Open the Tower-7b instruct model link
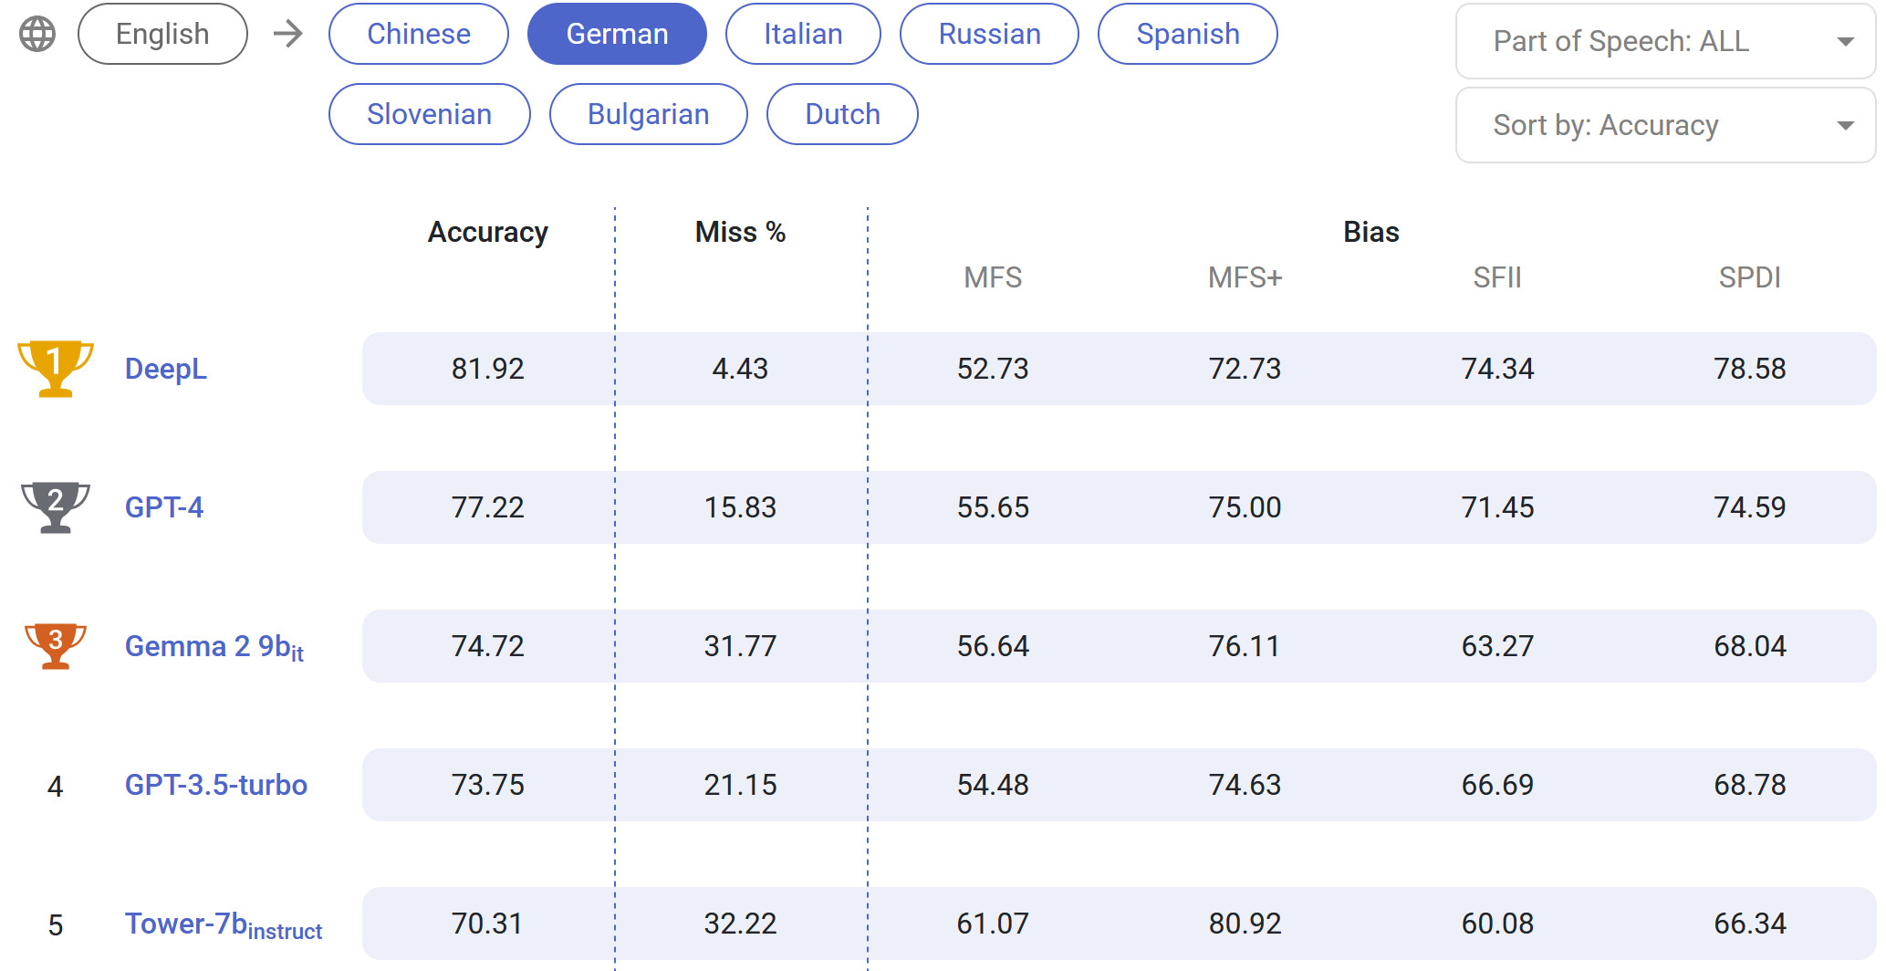Image resolution: width=1886 pixels, height=971 pixels. [x=223, y=924]
